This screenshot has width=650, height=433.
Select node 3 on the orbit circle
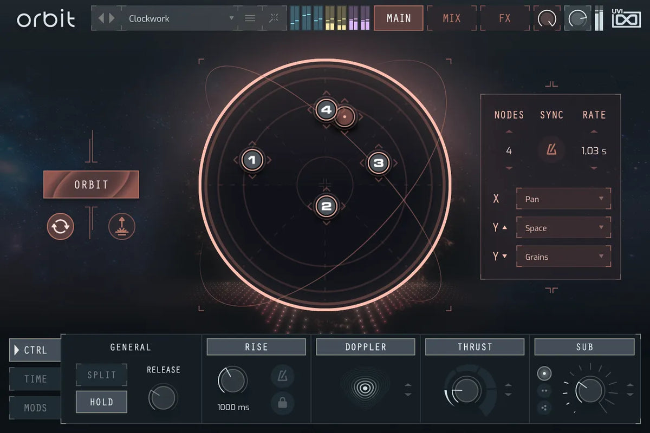pos(378,162)
